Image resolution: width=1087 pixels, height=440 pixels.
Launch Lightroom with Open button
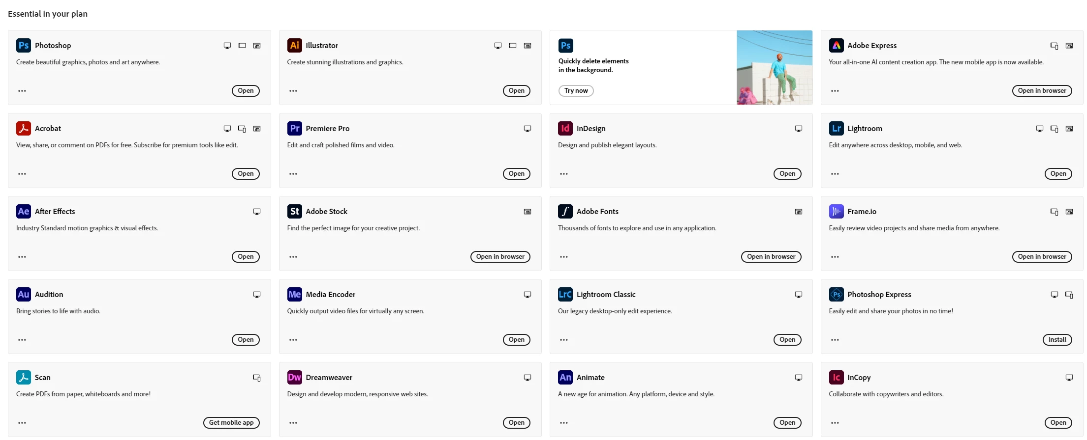(1058, 174)
